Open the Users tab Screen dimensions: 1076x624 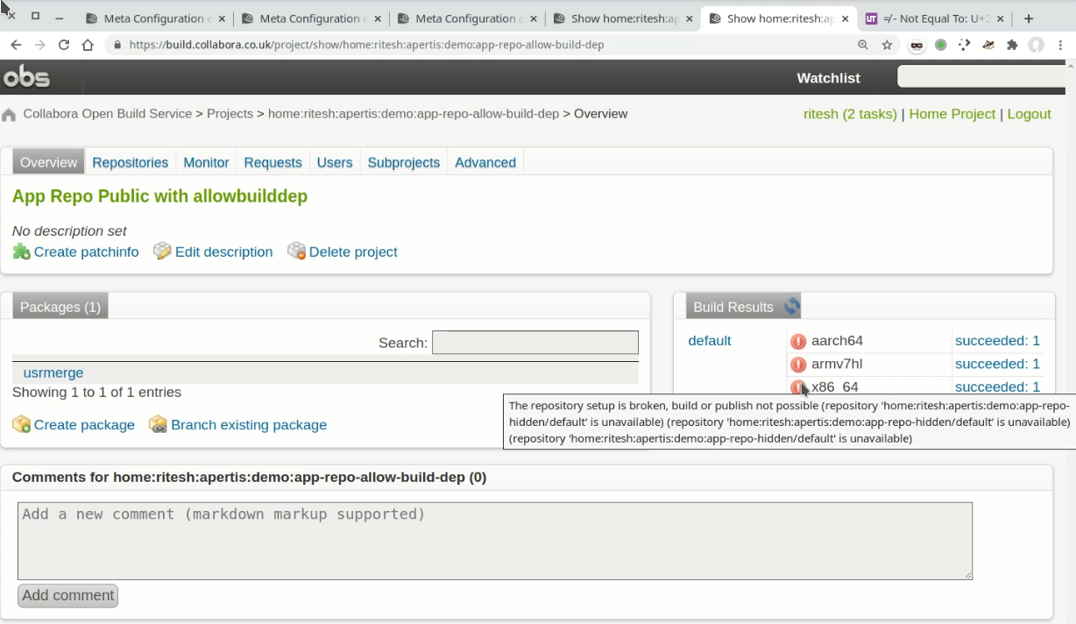tap(335, 162)
